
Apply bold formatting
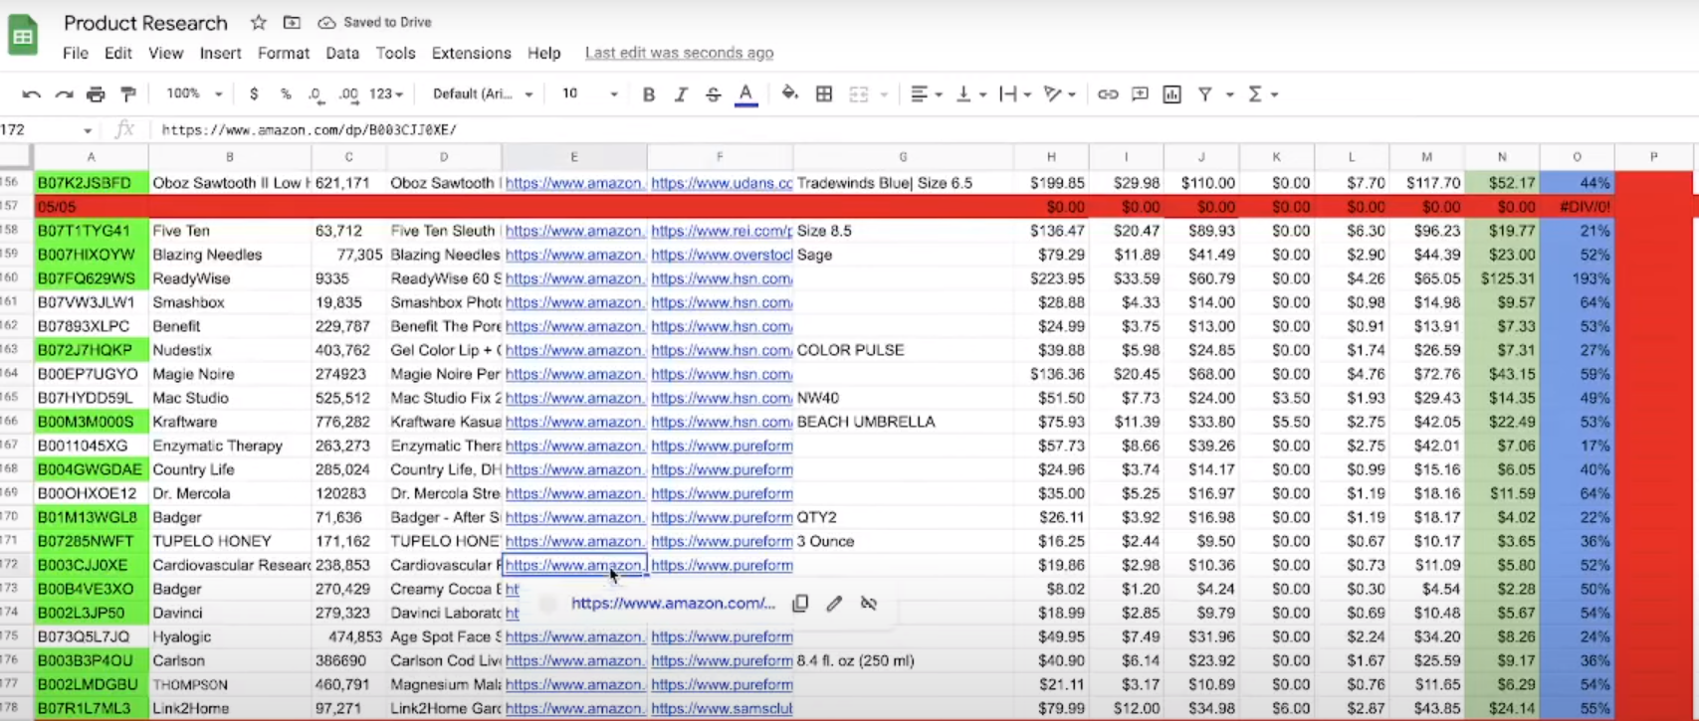point(649,94)
